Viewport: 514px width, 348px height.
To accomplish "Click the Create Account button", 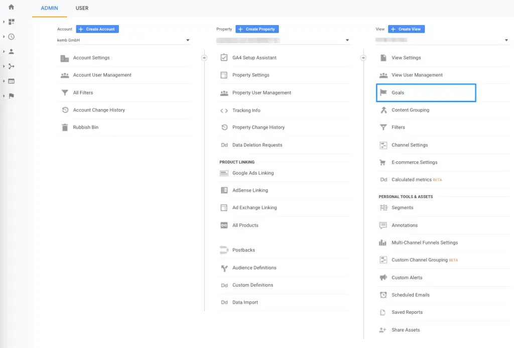I will [97, 29].
